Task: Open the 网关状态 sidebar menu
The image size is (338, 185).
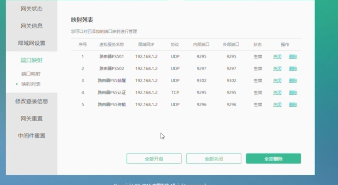Action: 32,9
